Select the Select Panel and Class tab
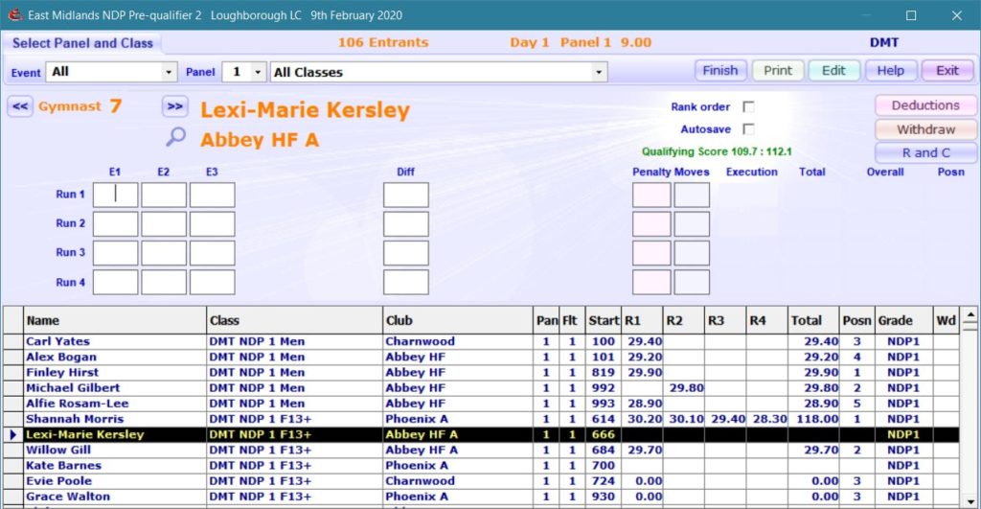The image size is (981, 509). [82, 43]
